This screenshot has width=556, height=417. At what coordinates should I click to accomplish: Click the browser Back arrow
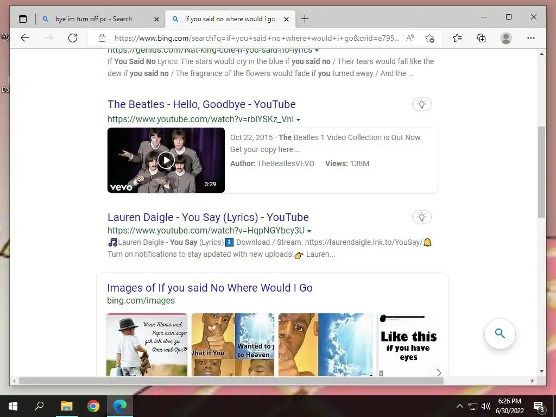(25, 38)
